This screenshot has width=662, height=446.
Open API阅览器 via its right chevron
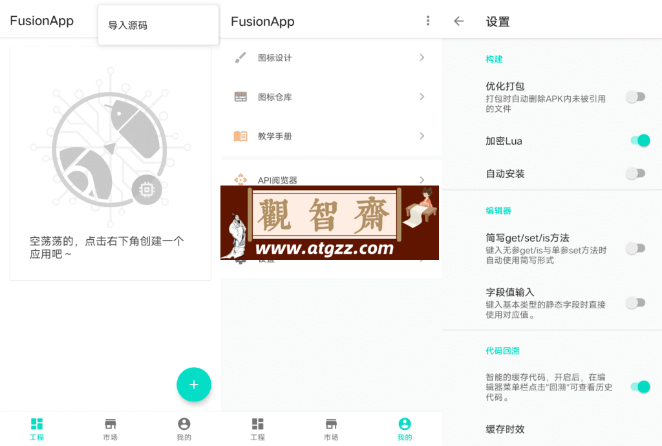click(x=422, y=180)
